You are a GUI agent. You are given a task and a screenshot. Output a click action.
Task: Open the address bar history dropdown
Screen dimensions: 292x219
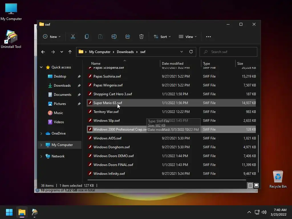pos(182,52)
